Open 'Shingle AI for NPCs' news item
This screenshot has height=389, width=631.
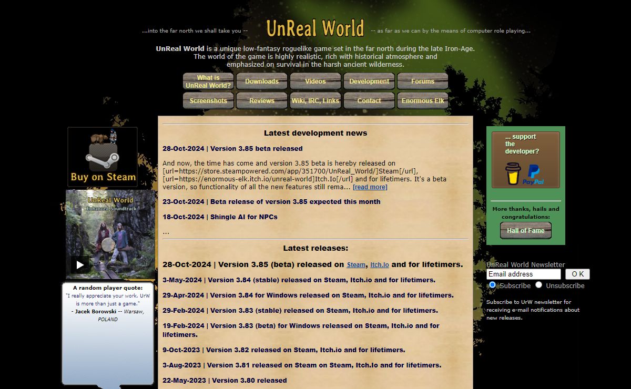pyautogui.click(x=220, y=217)
